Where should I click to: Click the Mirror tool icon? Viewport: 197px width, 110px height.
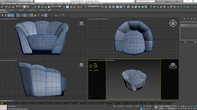coord(102,7)
